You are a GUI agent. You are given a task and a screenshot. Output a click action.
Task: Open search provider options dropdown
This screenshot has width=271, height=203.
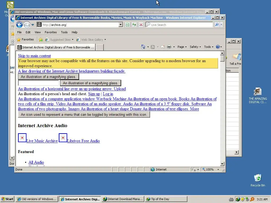tap(222, 25)
